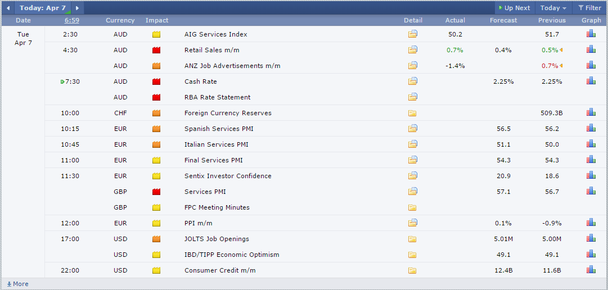608x290 pixels.
Task: Open detail folder for Consumer Credit m/m
Action: click(412, 270)
